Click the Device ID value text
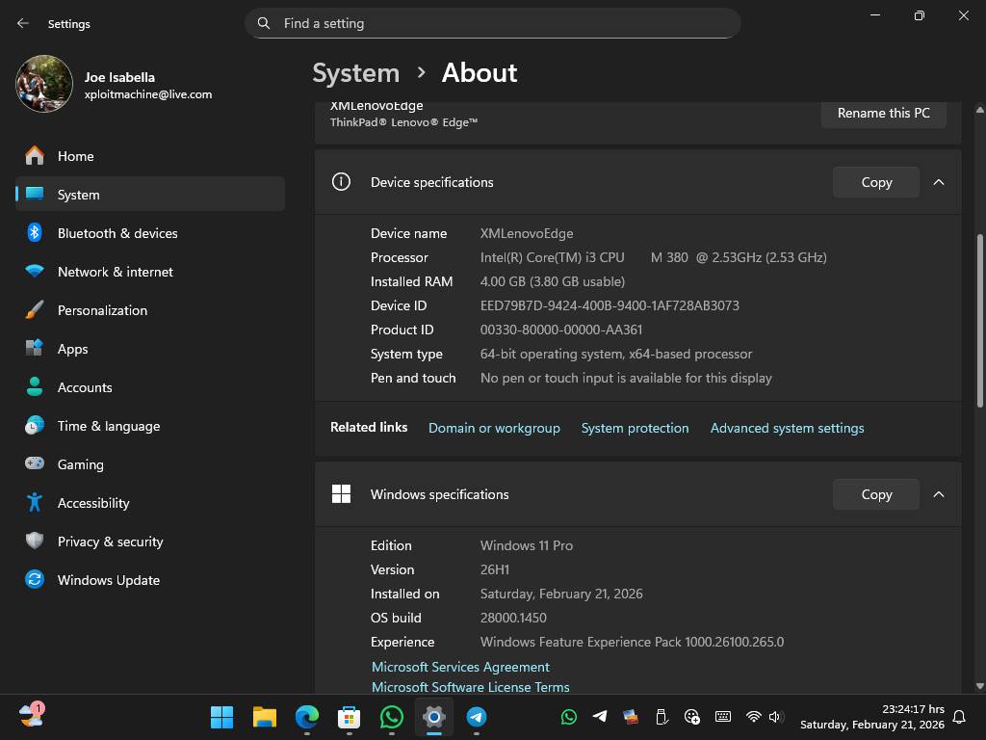This screenshot has height=740, width=986. point(610,305)
